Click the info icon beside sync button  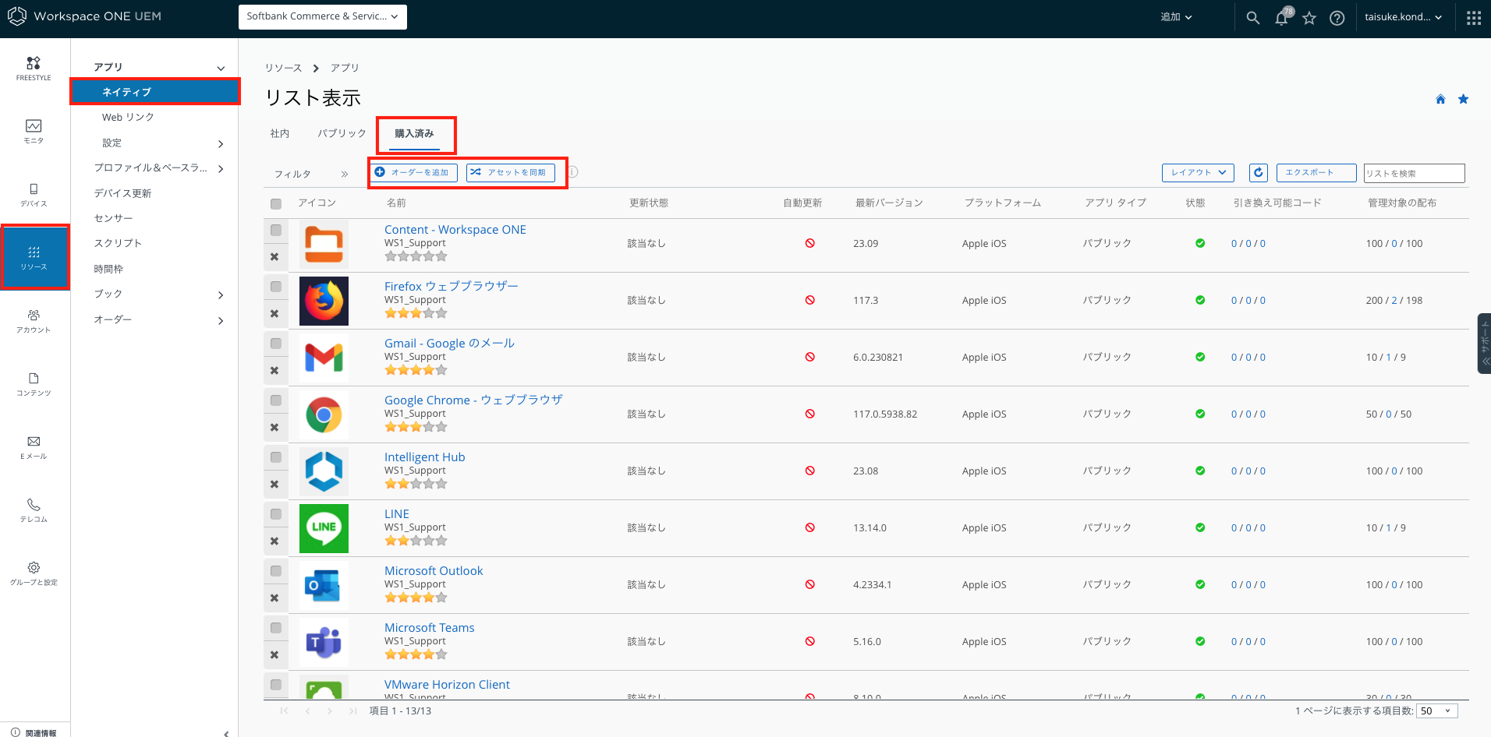click(x=572, y=172)
